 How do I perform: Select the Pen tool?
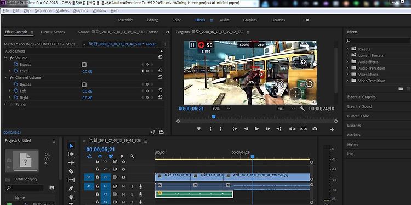(x=71, y=189)
